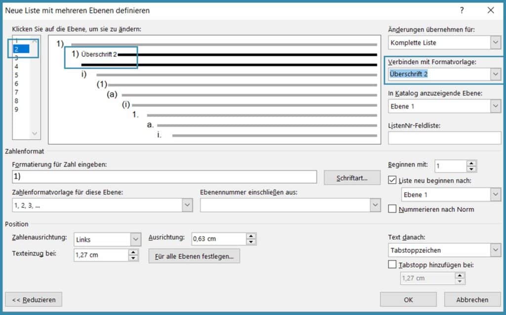Select level 9 in the level list
Image resolution: width=506 pixels, height=315 pixels.
pyautogui.click(x=16, y=109)
